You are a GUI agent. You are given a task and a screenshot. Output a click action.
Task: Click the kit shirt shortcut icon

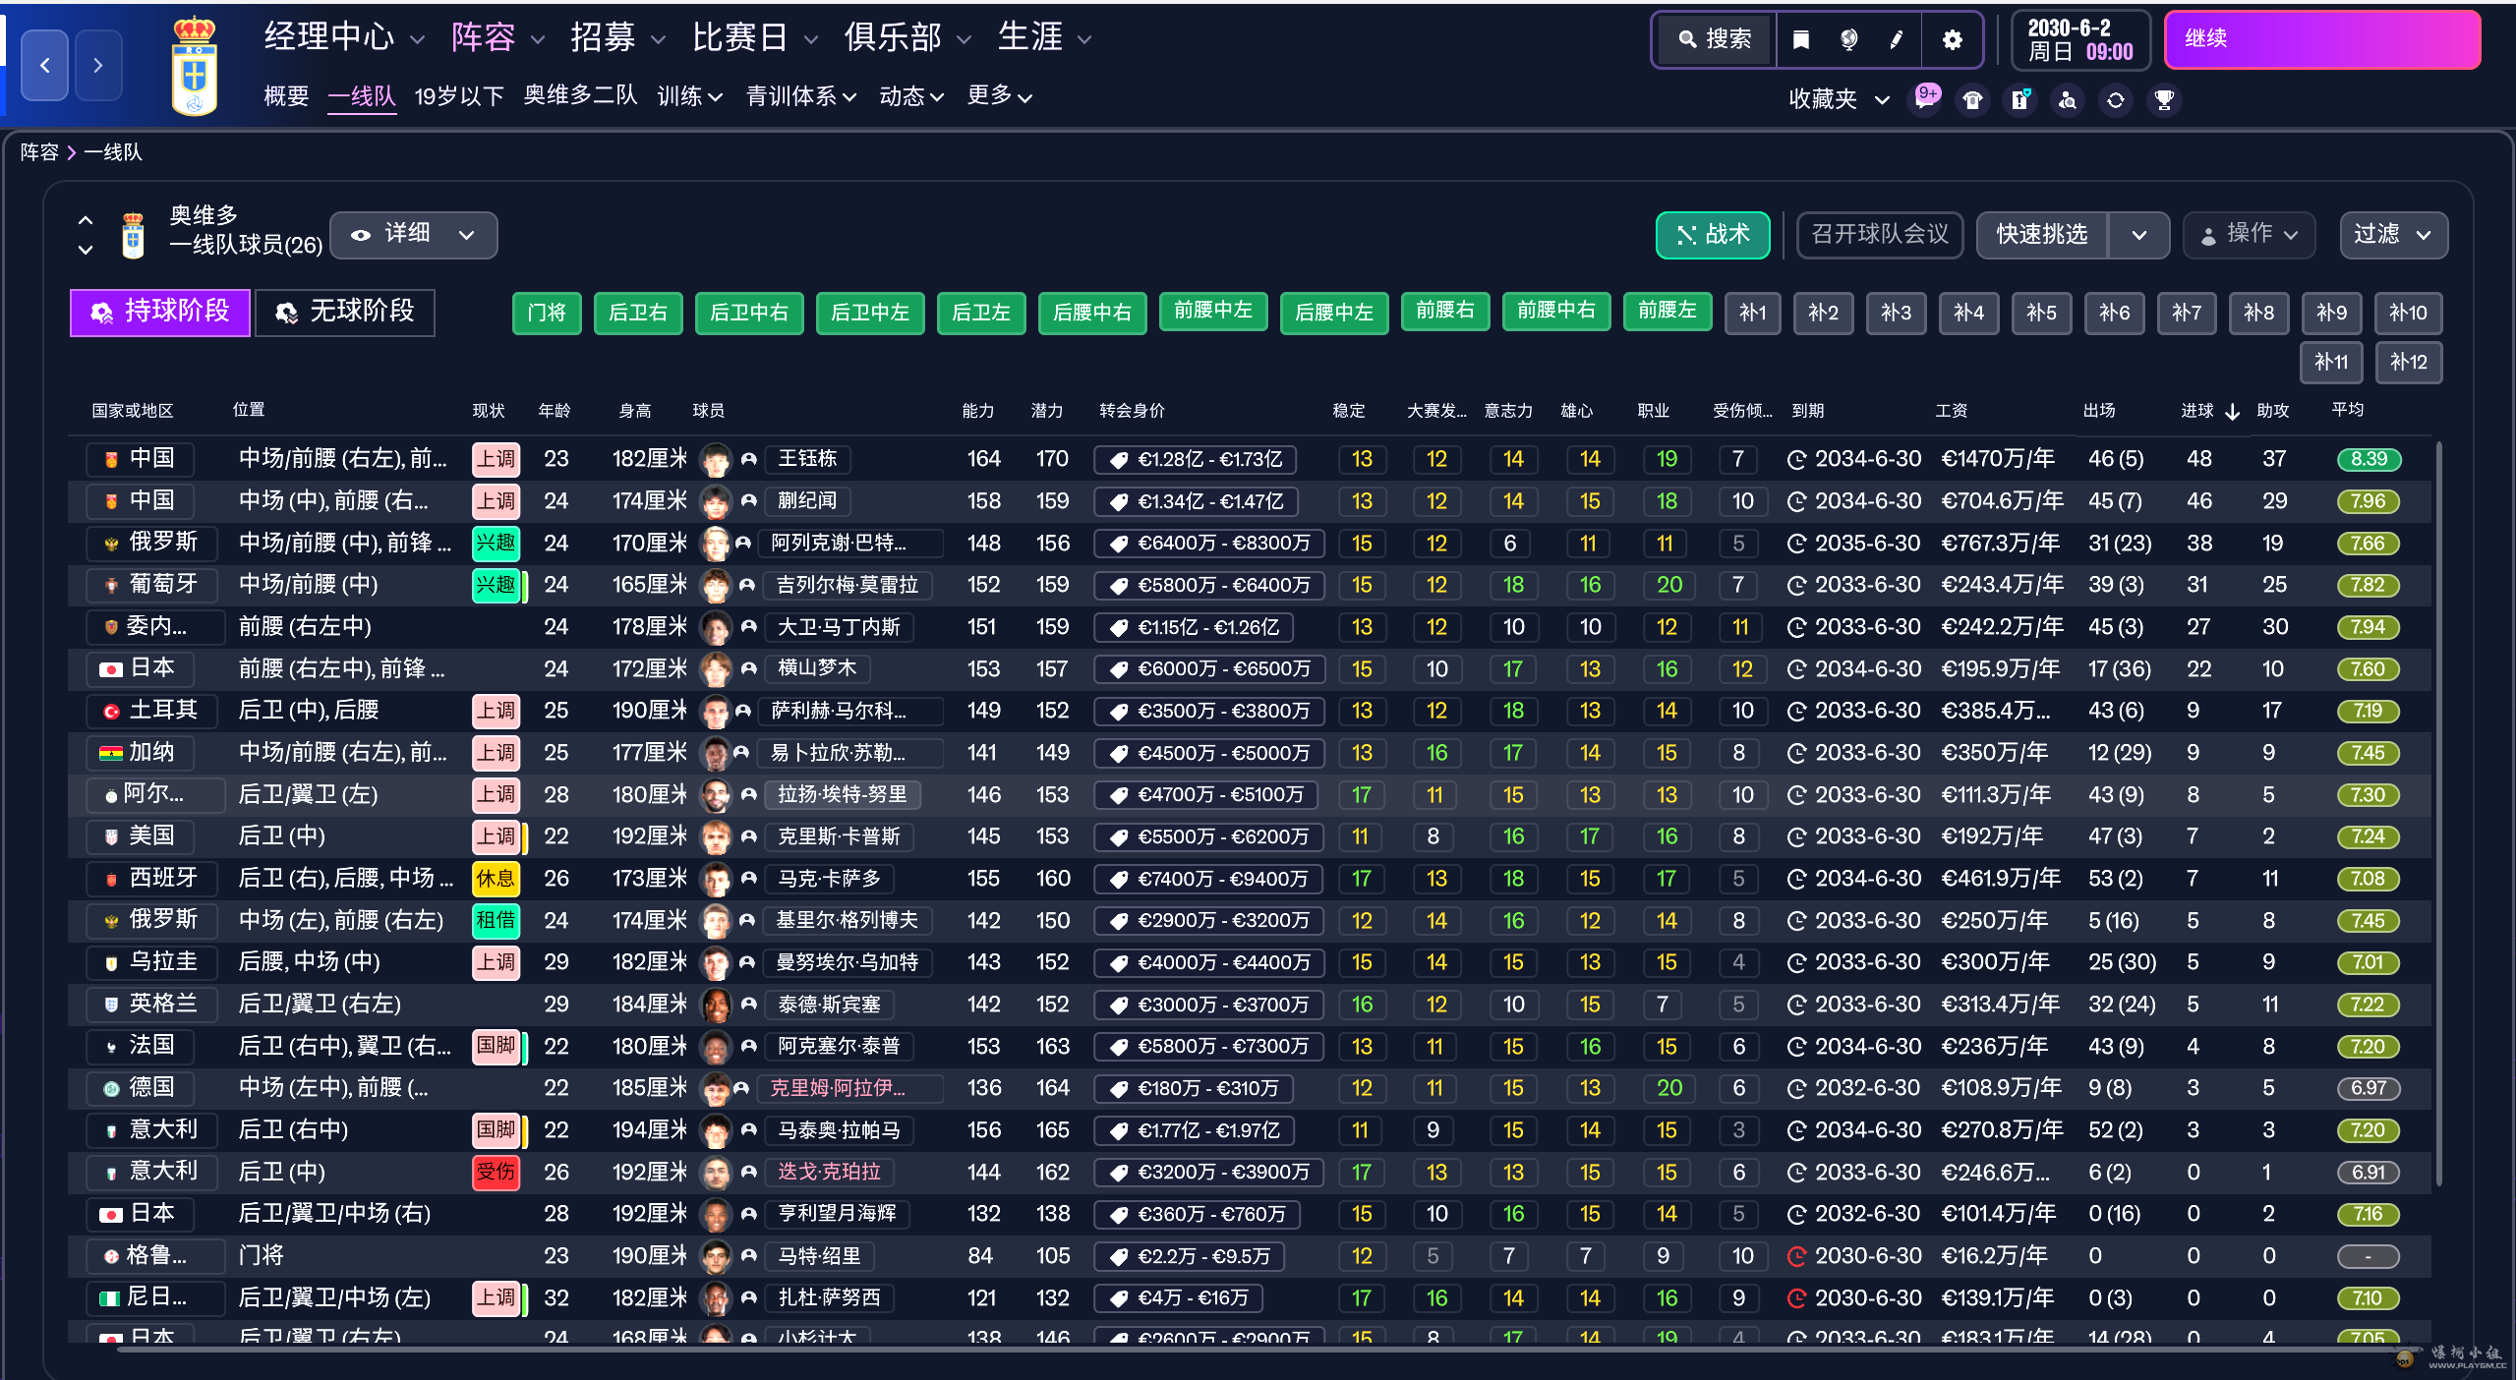coord(1972,99)
